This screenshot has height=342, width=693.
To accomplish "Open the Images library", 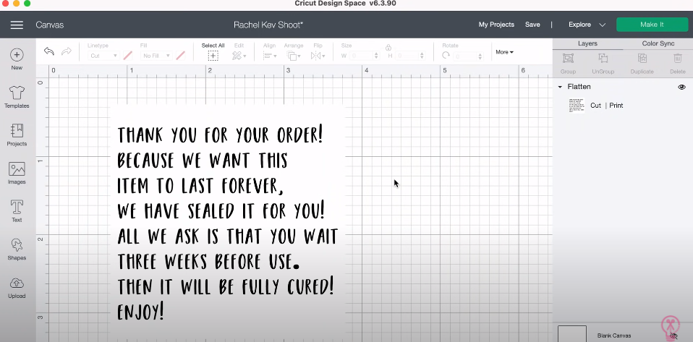I will [x=17, y=168].
